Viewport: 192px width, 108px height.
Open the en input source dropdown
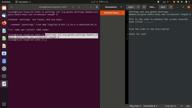point(166,2)
